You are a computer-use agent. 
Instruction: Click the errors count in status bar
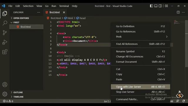5,101
